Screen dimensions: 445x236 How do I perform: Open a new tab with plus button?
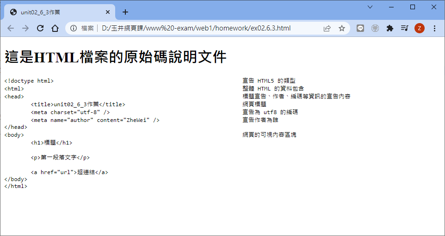click(x=125, y=12)
